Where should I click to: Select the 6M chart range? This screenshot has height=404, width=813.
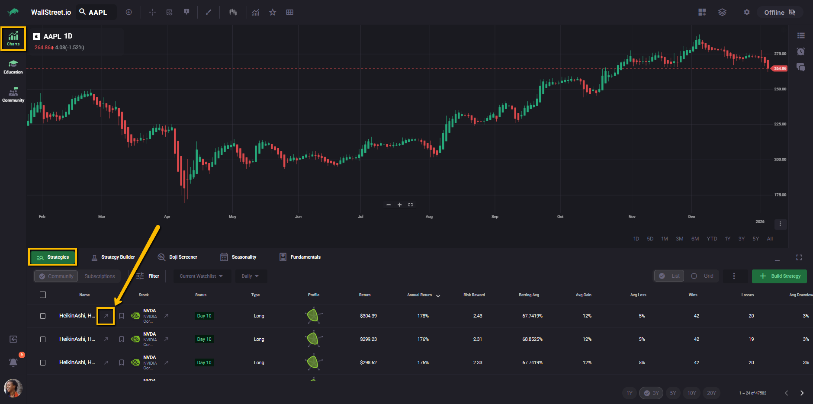coord(695,239)
